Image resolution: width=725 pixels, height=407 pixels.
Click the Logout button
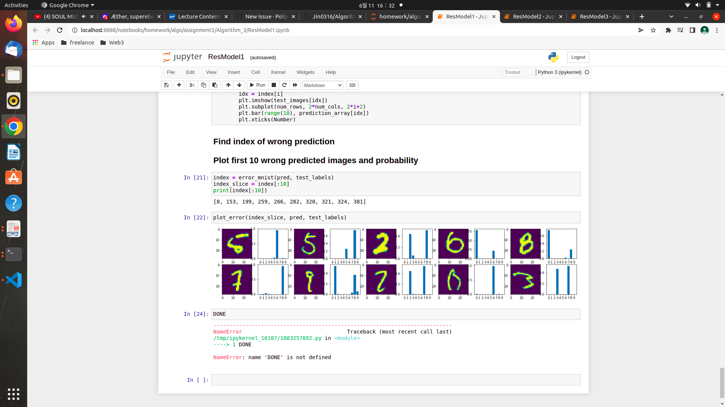[578, 57]
